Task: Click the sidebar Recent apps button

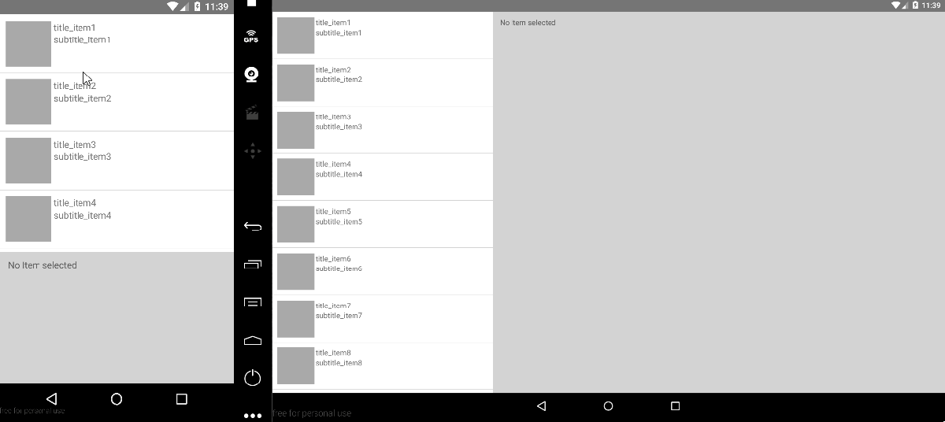Action: coord(252,265)
